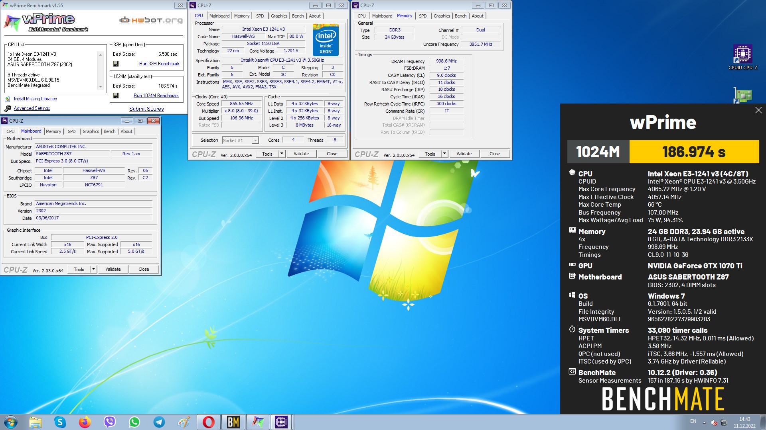Switch to CPU-Z via its taskbar icon
766x430 pixels.
(x=281, y=422)
